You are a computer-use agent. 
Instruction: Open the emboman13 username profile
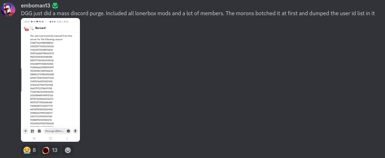point(36,6)
